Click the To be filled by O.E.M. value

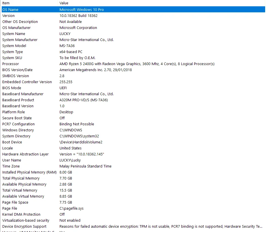pyautogui.click(x=78, y=58)
